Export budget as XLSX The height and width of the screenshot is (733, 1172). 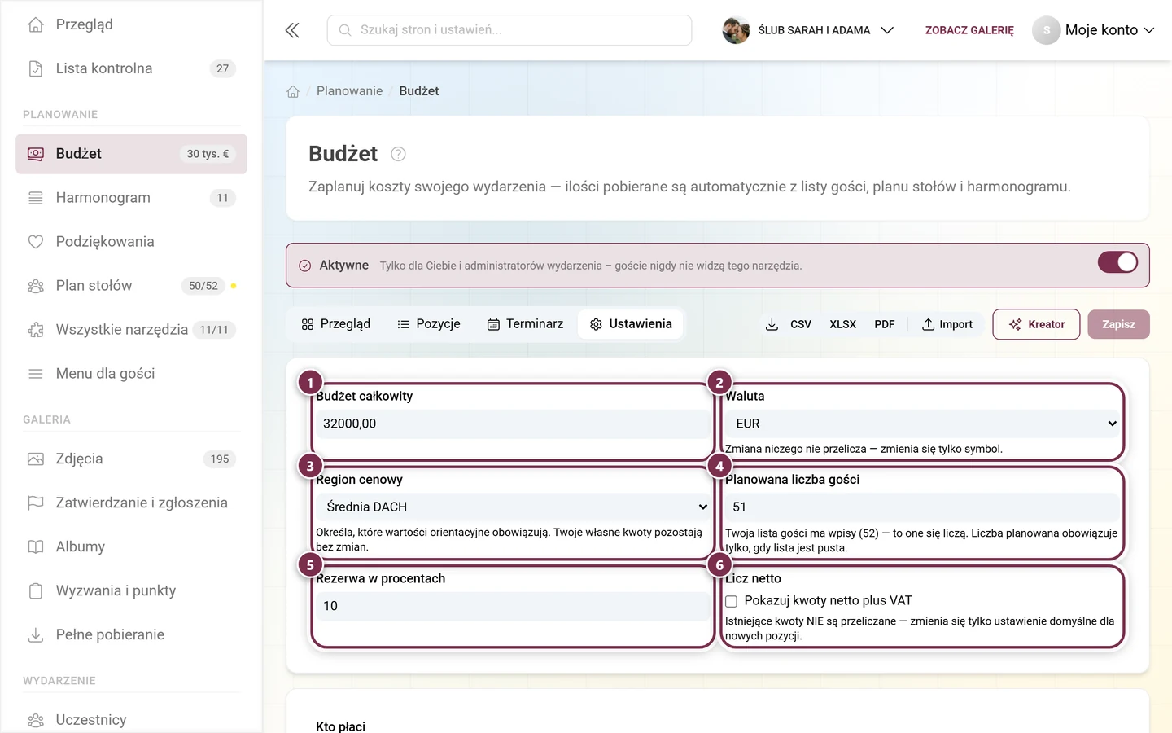pyautogui.click(x=842, y=324)
